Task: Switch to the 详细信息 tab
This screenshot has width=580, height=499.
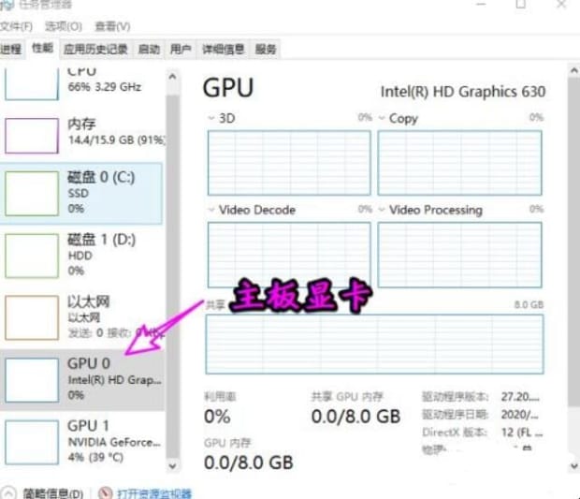Action: tap(223, 49)
